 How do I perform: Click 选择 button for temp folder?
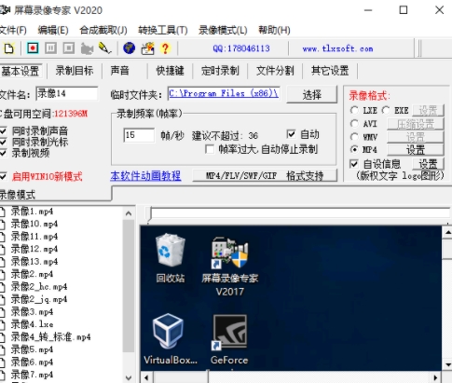pos(312,95)
